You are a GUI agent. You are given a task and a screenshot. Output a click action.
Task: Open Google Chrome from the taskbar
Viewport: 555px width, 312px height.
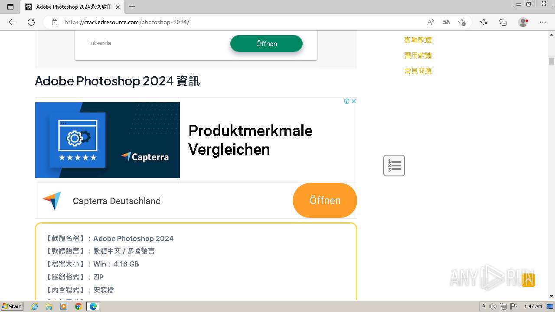pyautogui.click(x=78, y=306)
